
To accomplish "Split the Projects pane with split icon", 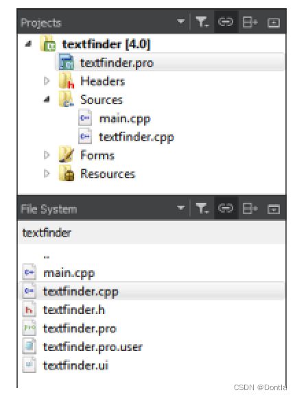I will point(250,22).
